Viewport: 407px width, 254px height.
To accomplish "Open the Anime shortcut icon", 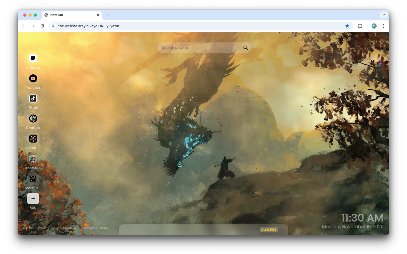I will click(33, 138).
